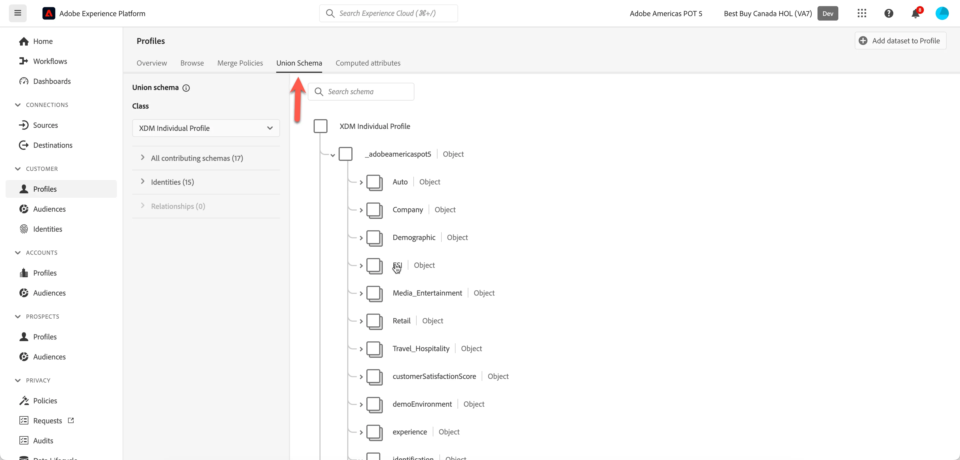Go to Sources in sidebar
960x460 pixels.
(x=46, y=125)
